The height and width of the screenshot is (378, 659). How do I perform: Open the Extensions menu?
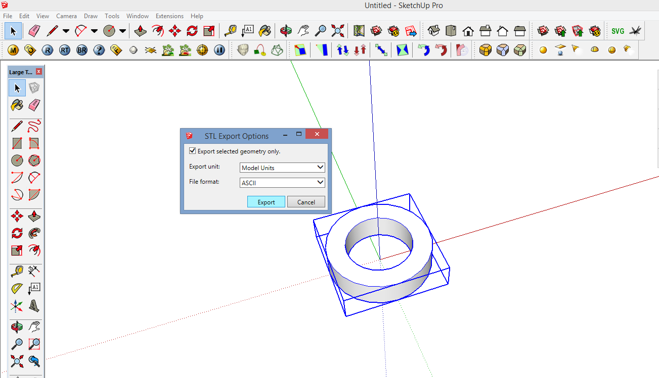point(169,16)
